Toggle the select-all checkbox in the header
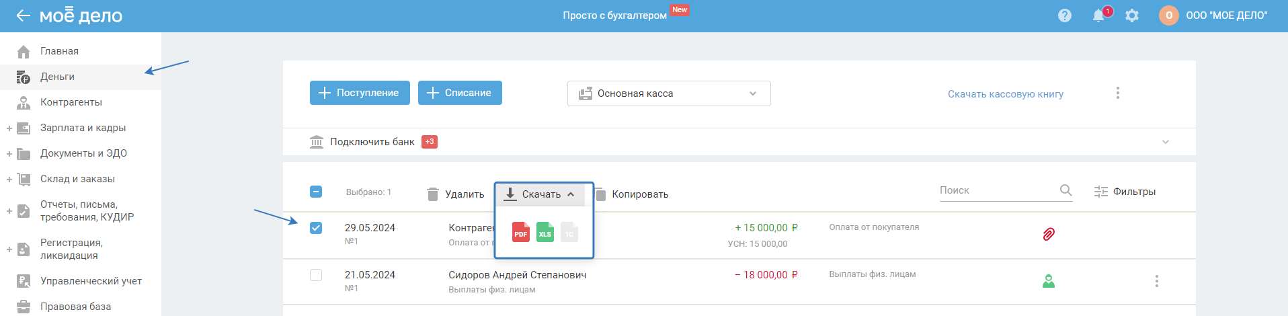Screen dimensions: 1288x316 coord(316,192)
